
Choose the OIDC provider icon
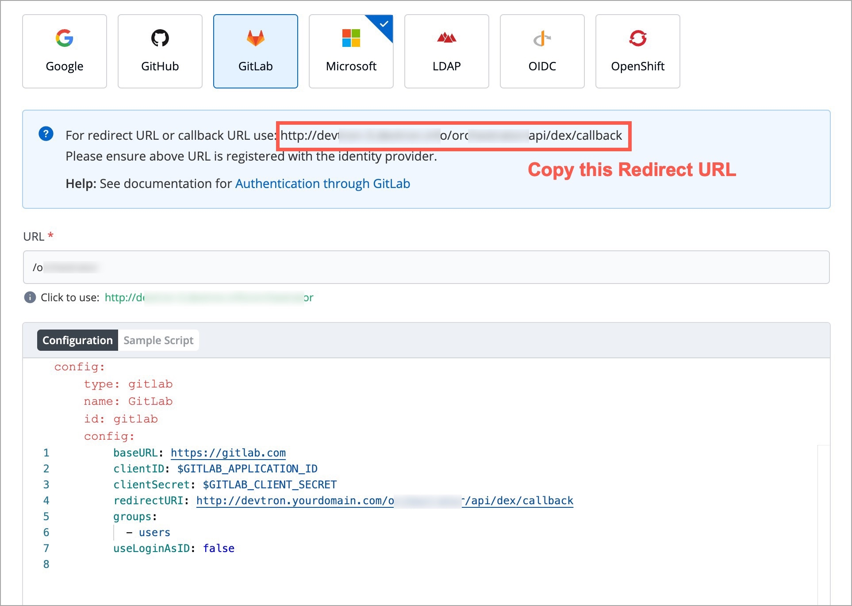point(542,39)
